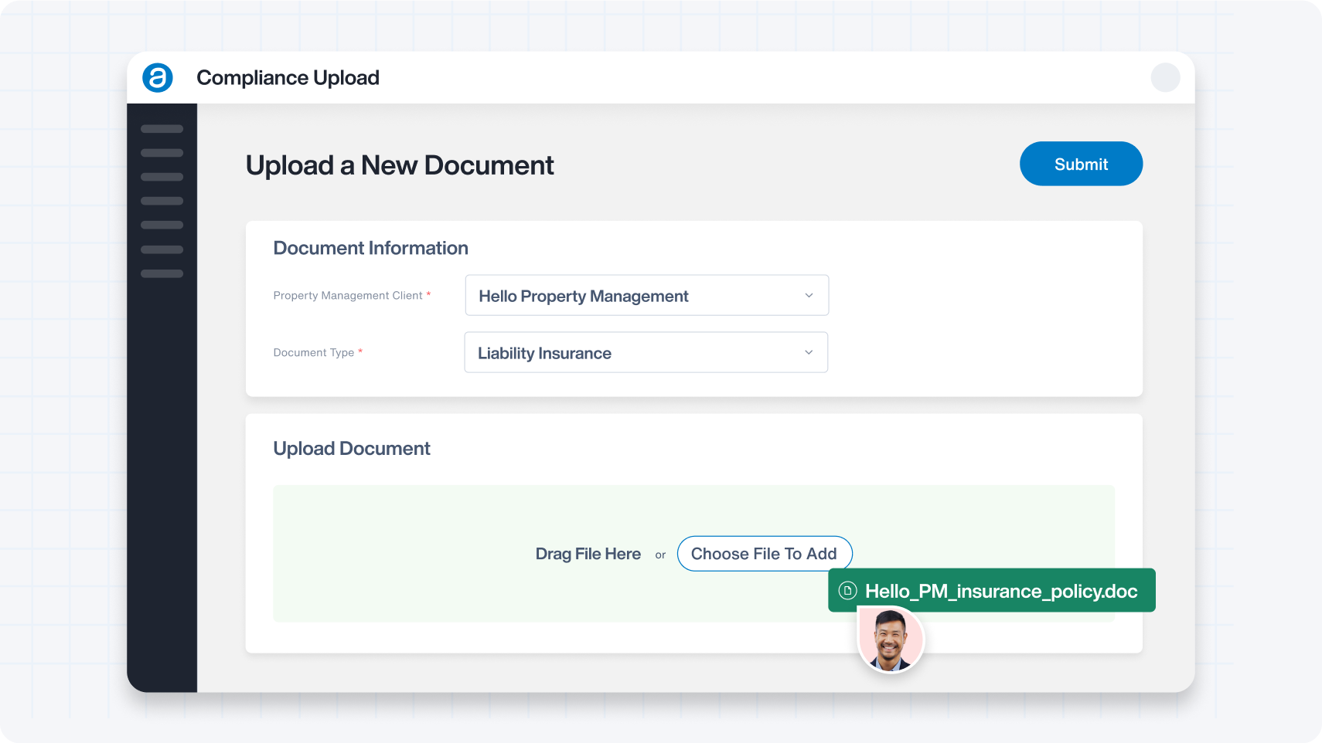Click the Upload a New Document heading
The width and height of the screenshot is (1322, 743).
coord(400,165)
